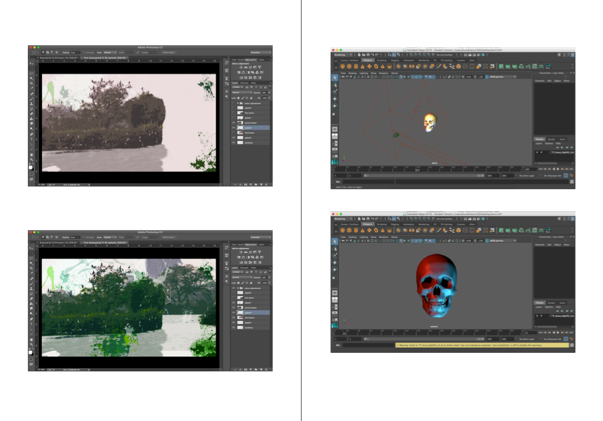Click new layer icon in bottom Photoshop Layers panel
Screen dimensions: 603x421
(x=261, y=370)
